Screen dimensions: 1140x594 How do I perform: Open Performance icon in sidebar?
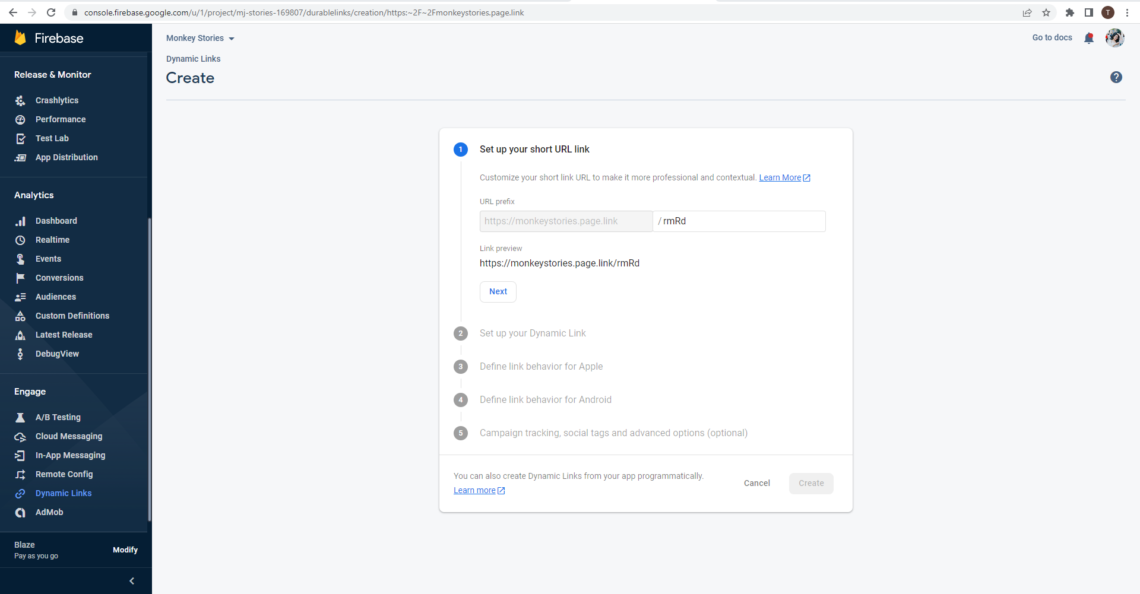tap(20, 119)
